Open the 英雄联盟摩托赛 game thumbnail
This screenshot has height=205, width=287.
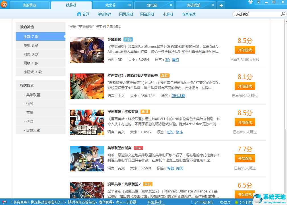[x=87, y=159]
